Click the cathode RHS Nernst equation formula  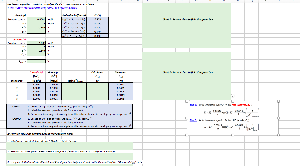click(231, 113)
